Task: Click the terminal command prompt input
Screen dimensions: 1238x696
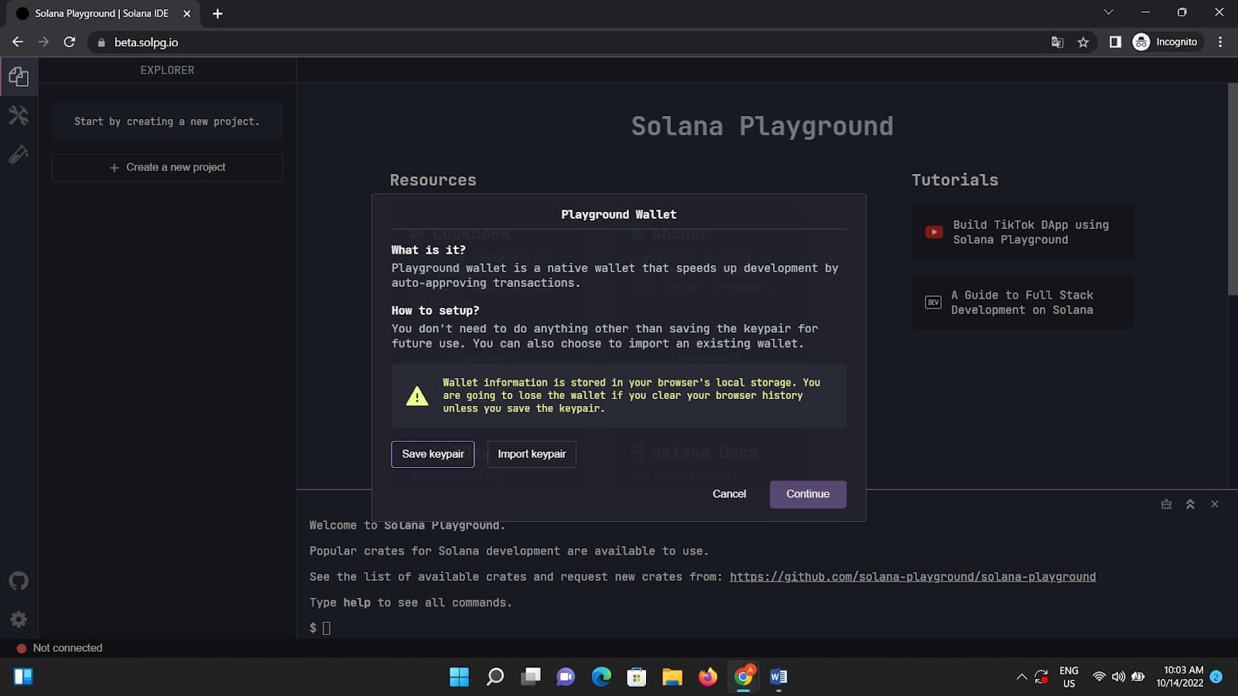Action: (326, 627)
